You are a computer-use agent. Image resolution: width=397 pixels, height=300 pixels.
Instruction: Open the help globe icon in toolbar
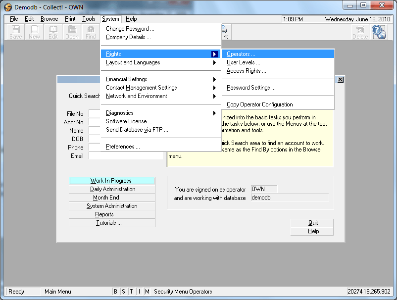379,32
